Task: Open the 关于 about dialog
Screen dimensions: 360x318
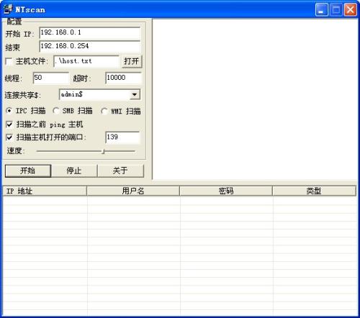Action: pos(120,171)
